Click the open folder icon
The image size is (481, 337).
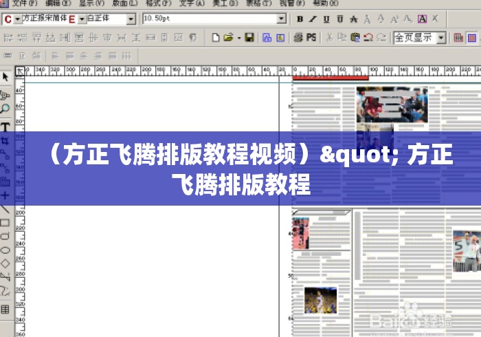pyautogui.click(x=229, y=37)
